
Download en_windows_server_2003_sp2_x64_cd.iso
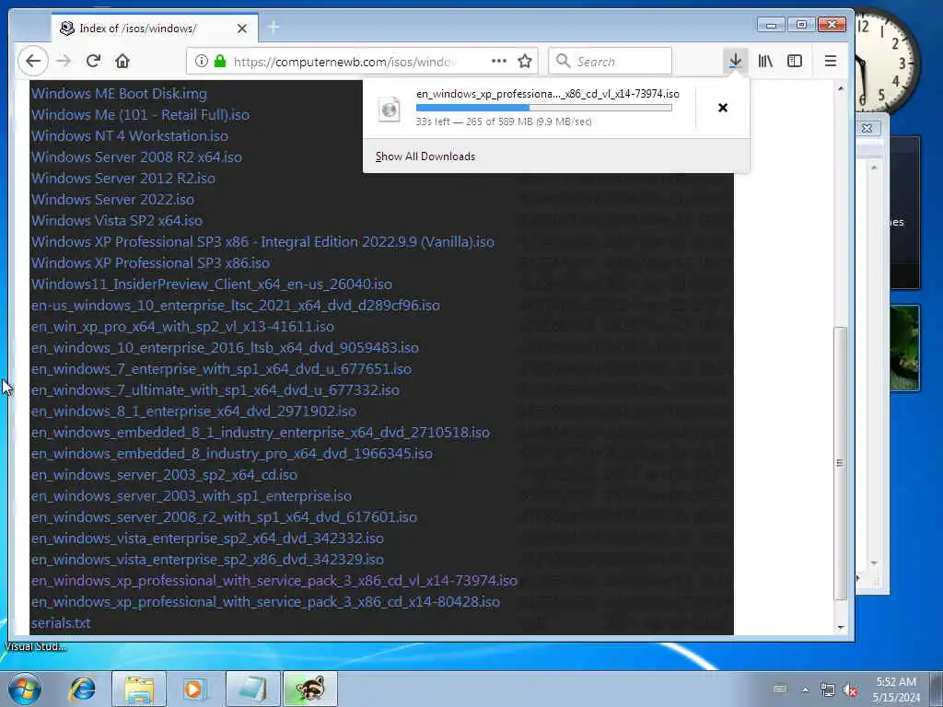point(164,475)
